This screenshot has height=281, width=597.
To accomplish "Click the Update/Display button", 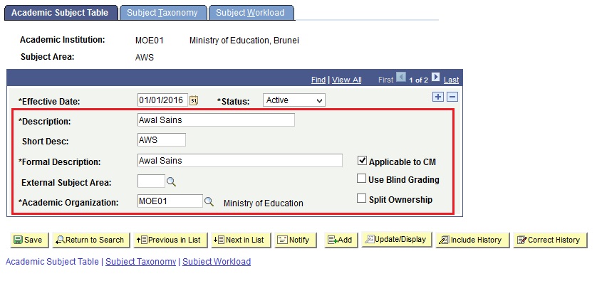I will pos(397,239).
